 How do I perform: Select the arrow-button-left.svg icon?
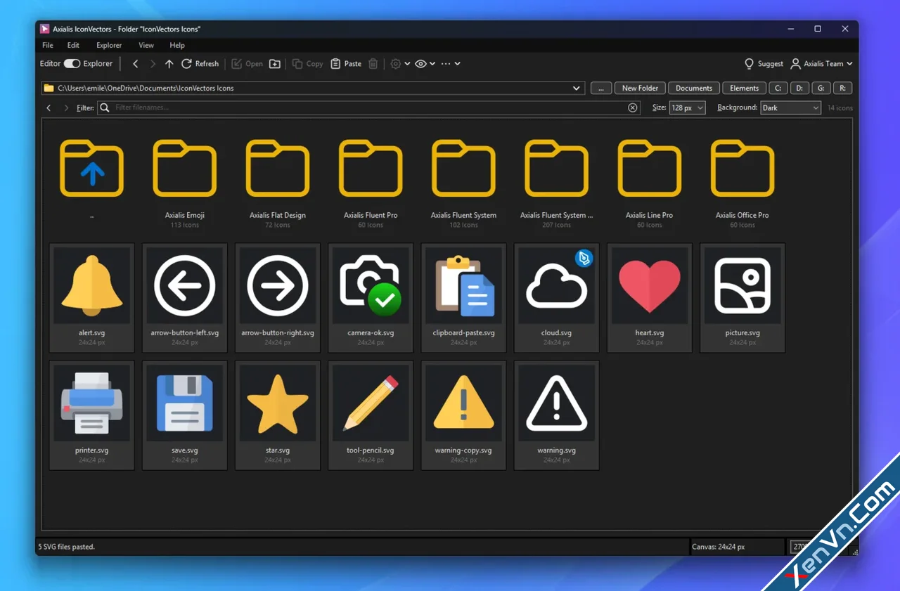click(185, 298)
